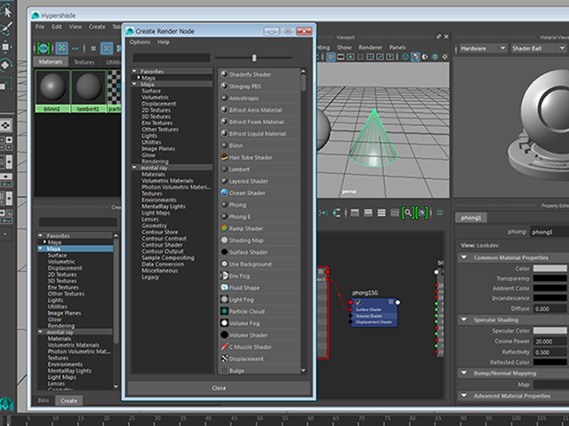
Task: Select Shading Map node
Action: (x=259, y=241)
